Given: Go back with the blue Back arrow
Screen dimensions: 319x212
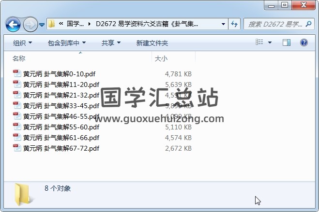Looking at the screenshot, I should pyautogui.click(x=13, y=25).
